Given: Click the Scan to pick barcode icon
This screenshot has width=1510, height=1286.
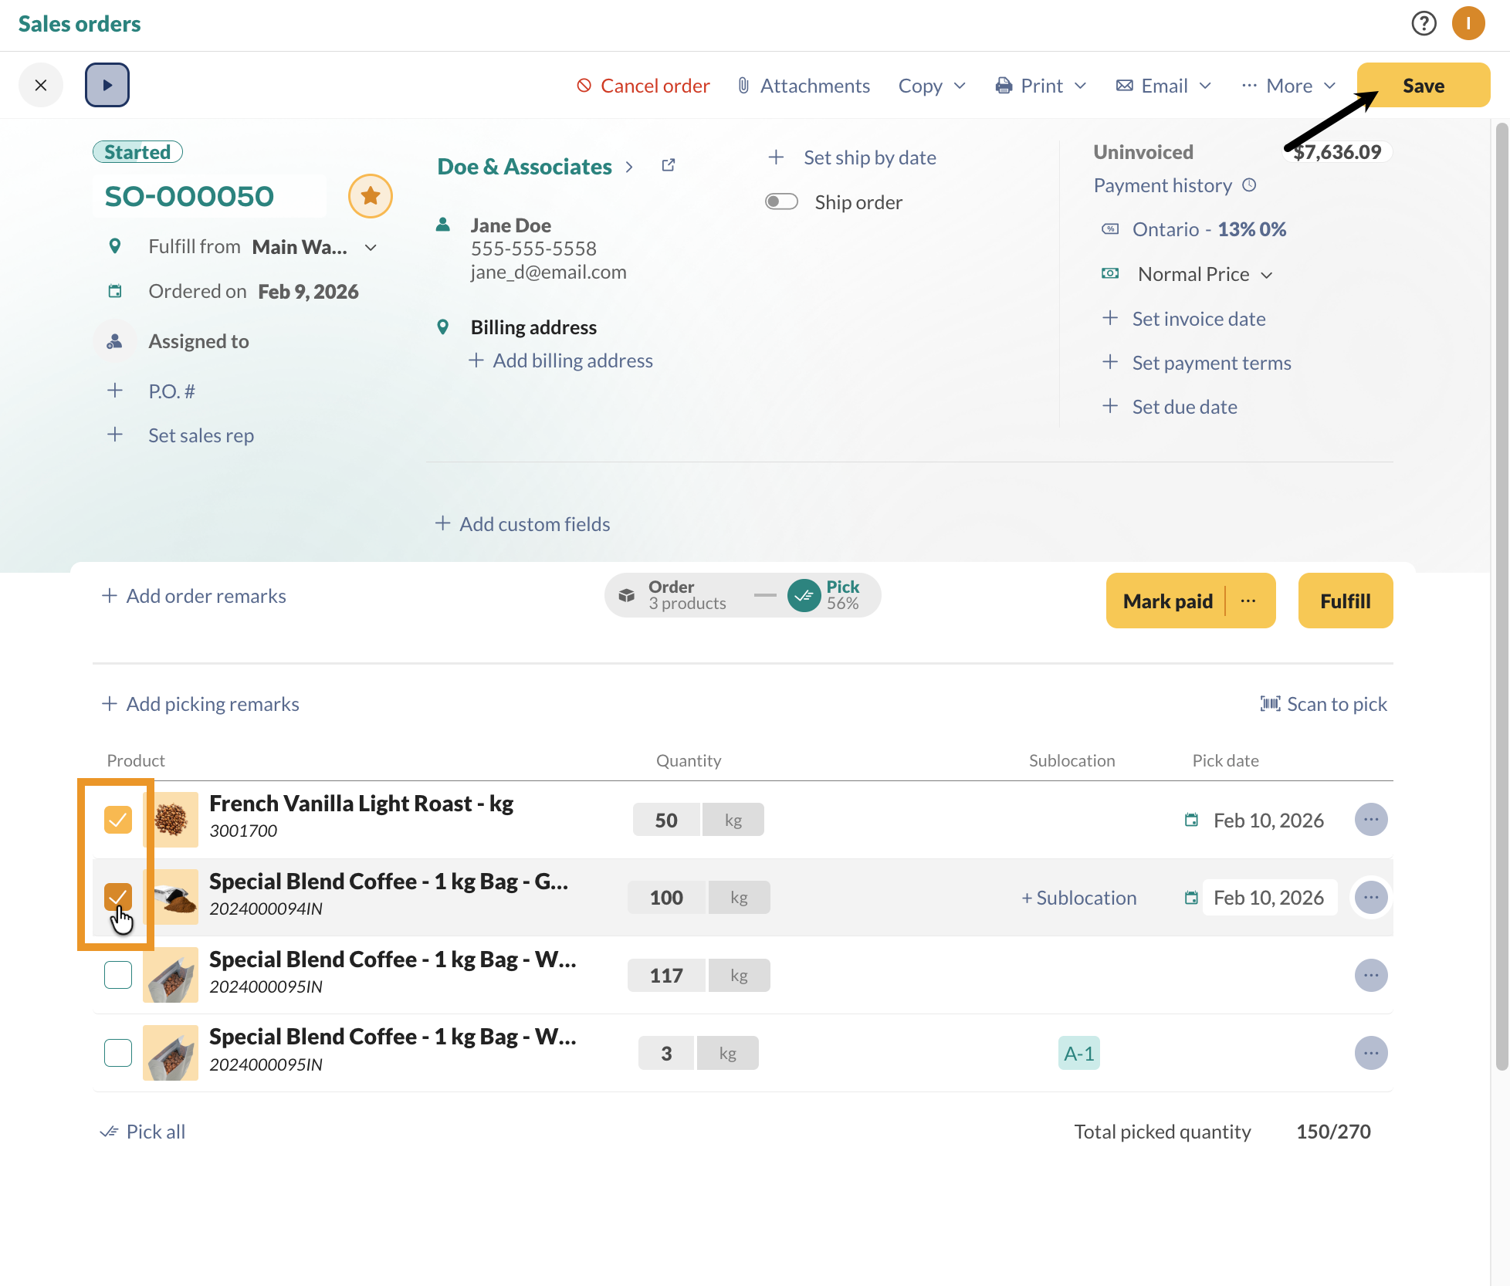Looking at the screenshot, I should [1271, 703].
